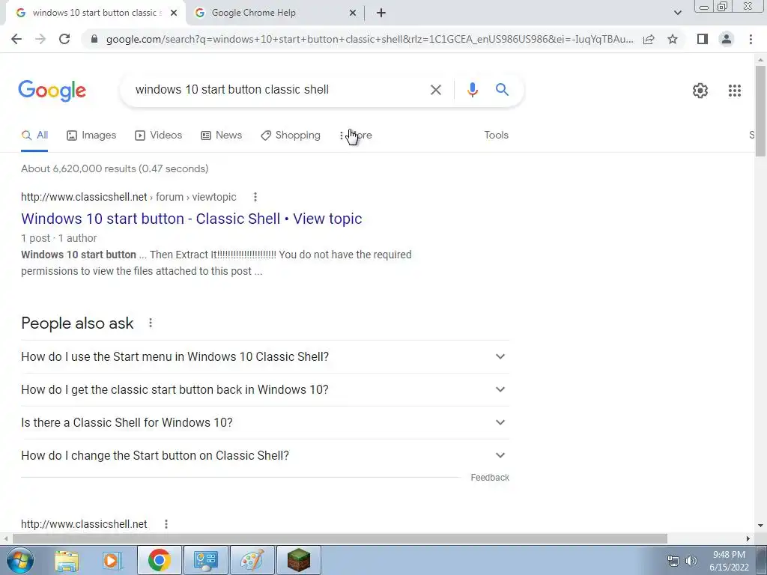
Task: Share this page using the share icon
Action: click(649, 39)
